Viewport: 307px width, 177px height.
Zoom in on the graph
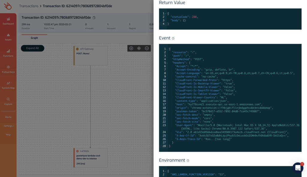pyautogui.click(x=131, y=48)
